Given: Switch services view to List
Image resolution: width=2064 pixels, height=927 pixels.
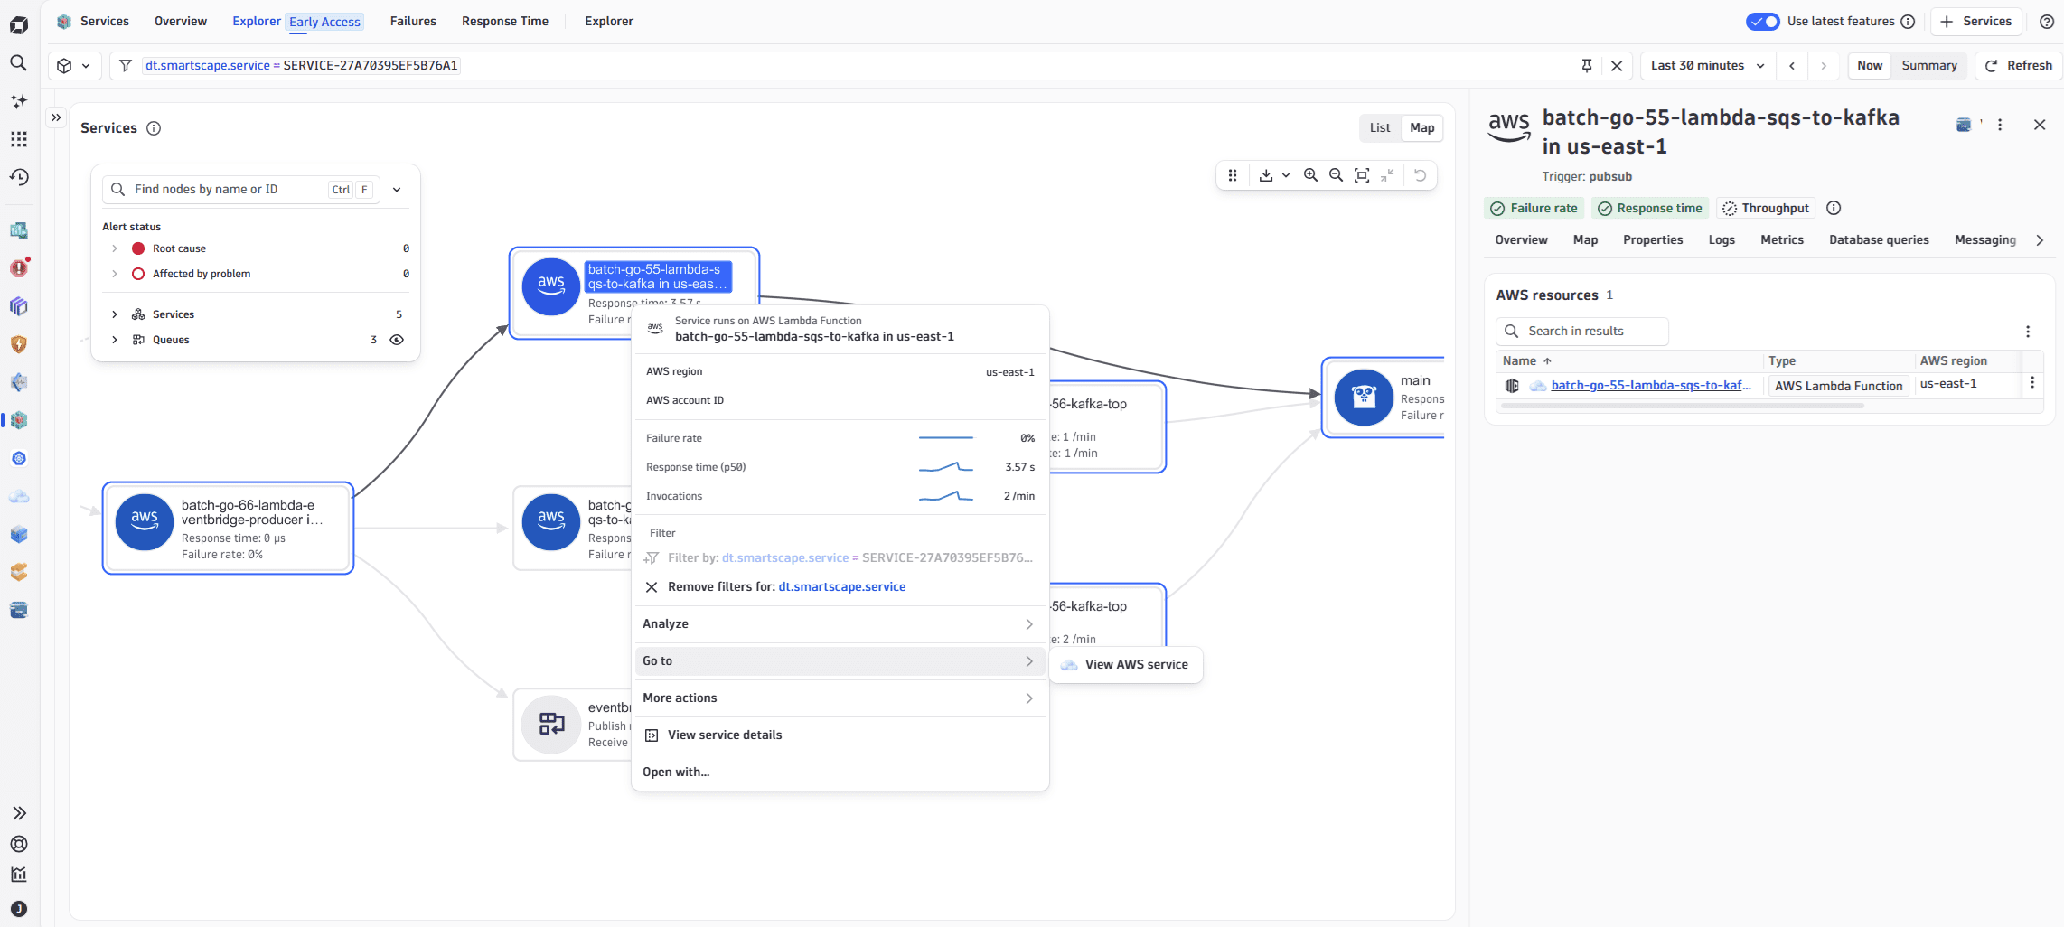Looking at the screenshot, I should point(1379,128).
